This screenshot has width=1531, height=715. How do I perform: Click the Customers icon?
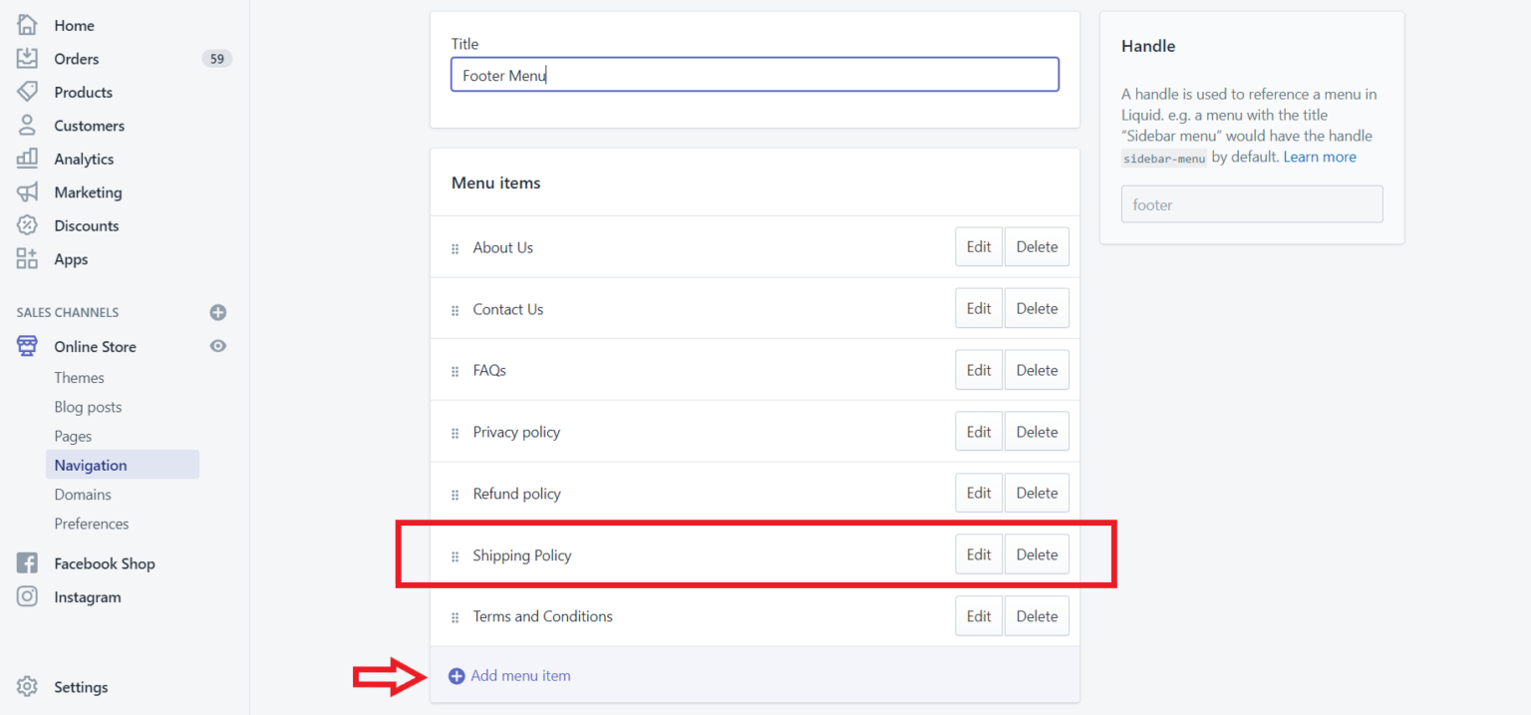28,125
